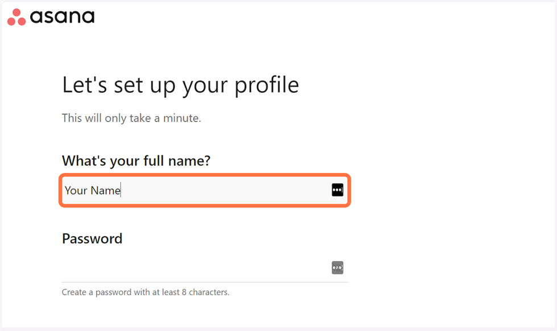Screen dimensions: 557x331
Task: Click the "Let's set up your profile" heading
Action: (x=180, y=85)
